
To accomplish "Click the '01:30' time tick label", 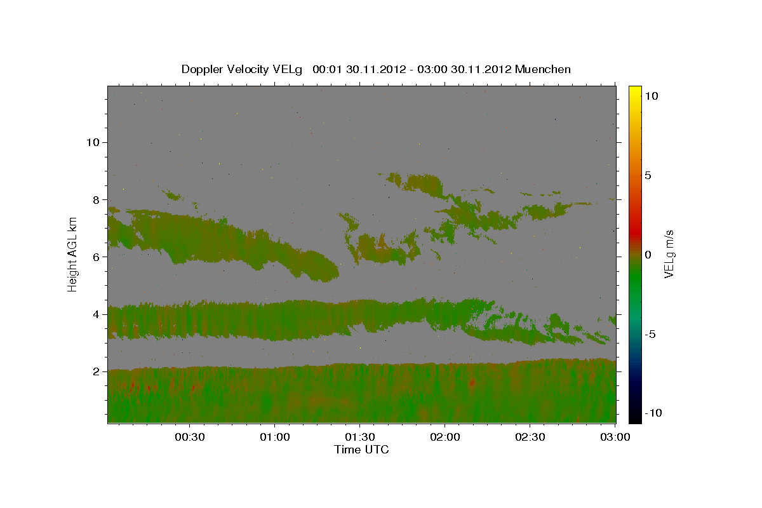I will [359, 437].
